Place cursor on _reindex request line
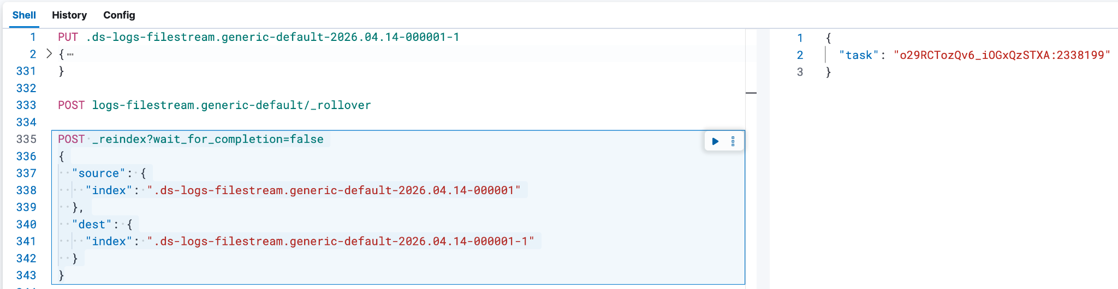1118x289 pixels. (x=191, y=139)
